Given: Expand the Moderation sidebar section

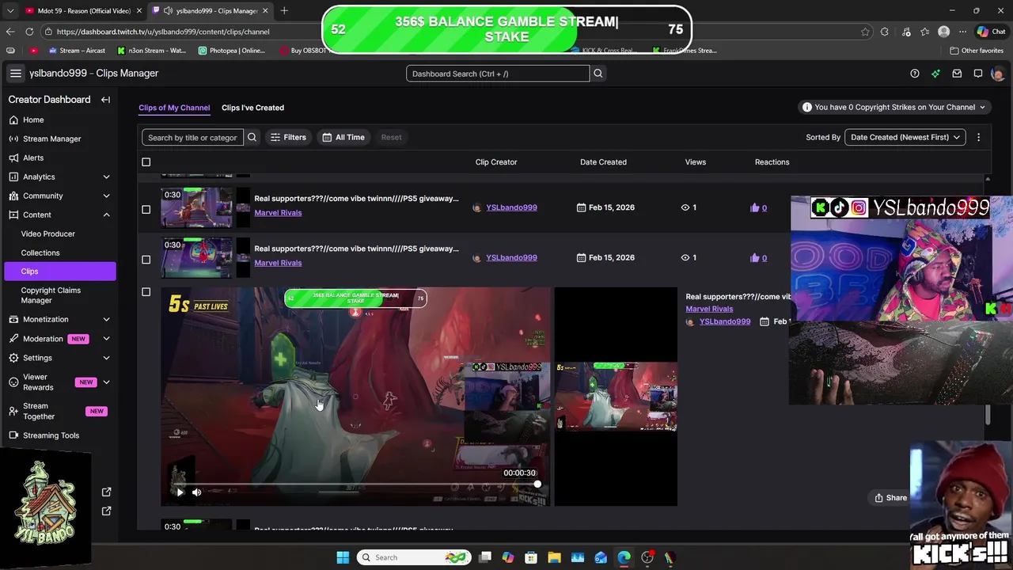Looking at the screenshot, I should (x=106, y=339).
